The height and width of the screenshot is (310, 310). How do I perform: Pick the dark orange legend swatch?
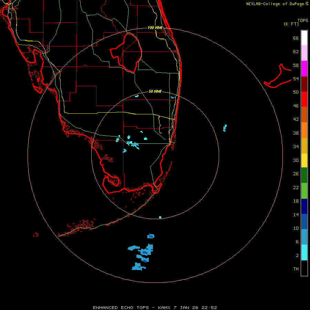[304, 114]
